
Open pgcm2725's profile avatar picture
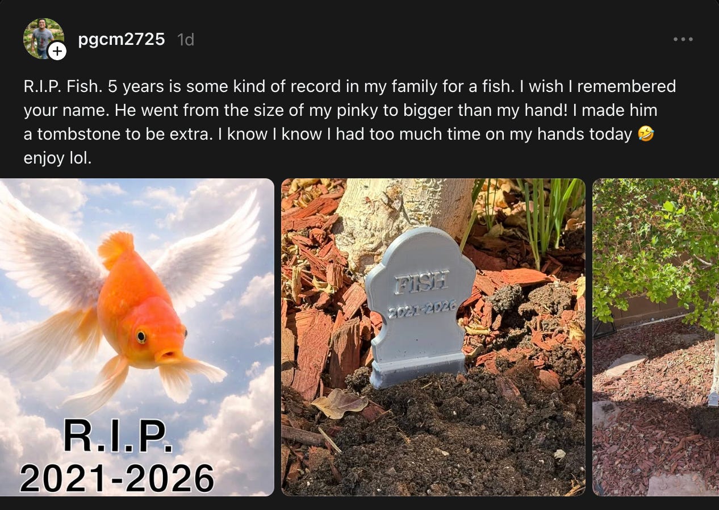coord(44,39)
